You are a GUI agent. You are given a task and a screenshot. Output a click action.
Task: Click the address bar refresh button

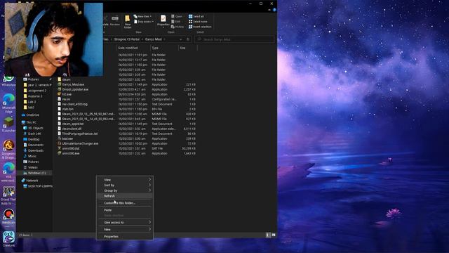tap(188, 39)
